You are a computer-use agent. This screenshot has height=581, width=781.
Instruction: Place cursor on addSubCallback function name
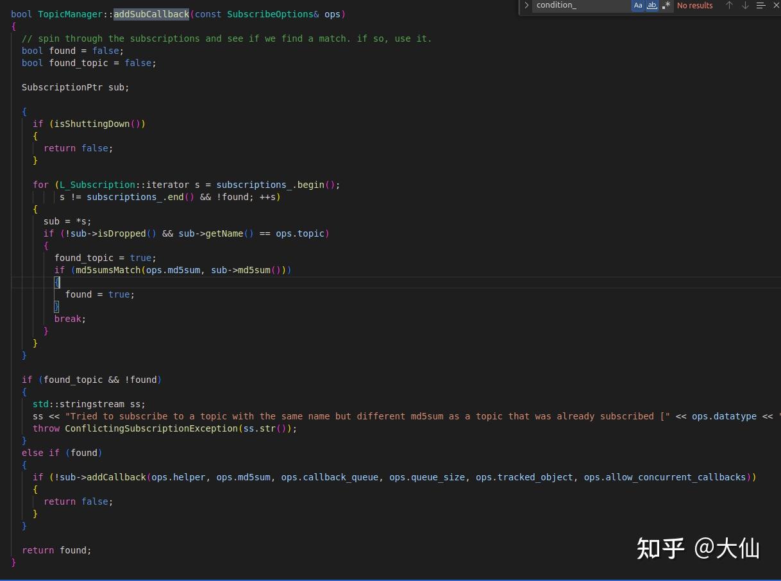pyautogui.click(x=151, y=13)
